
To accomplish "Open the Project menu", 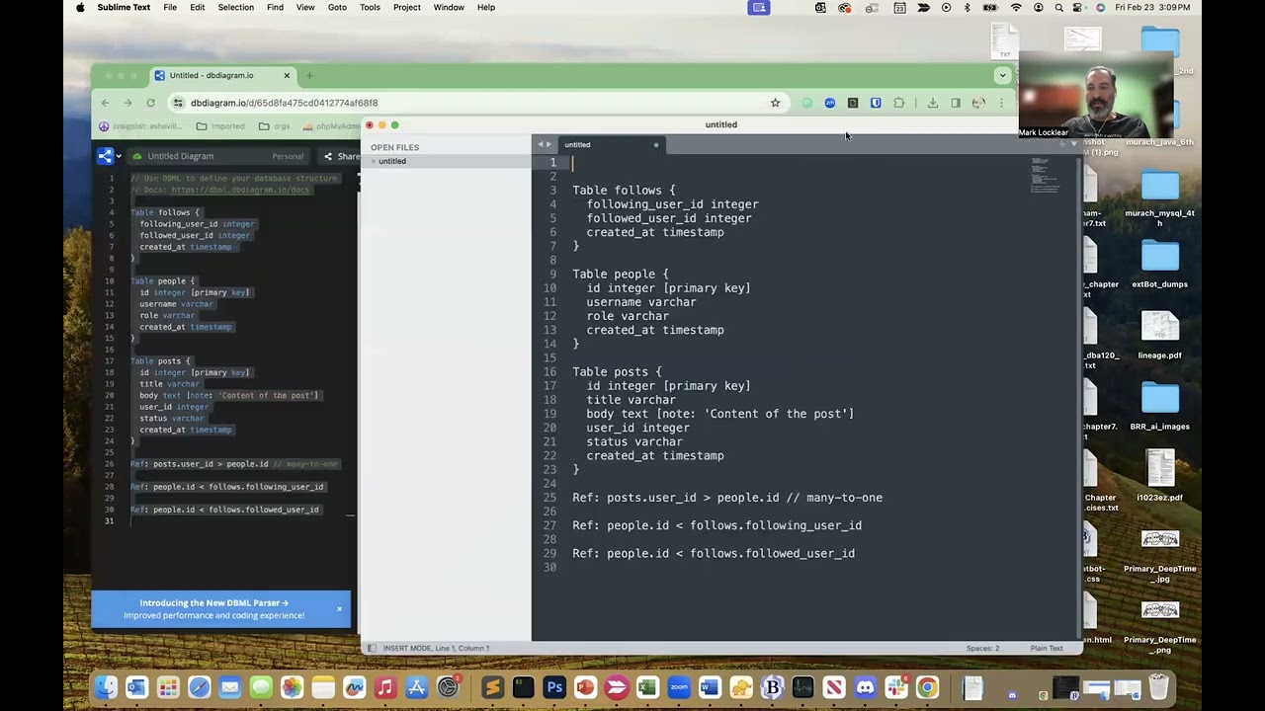I will point(407,7).
